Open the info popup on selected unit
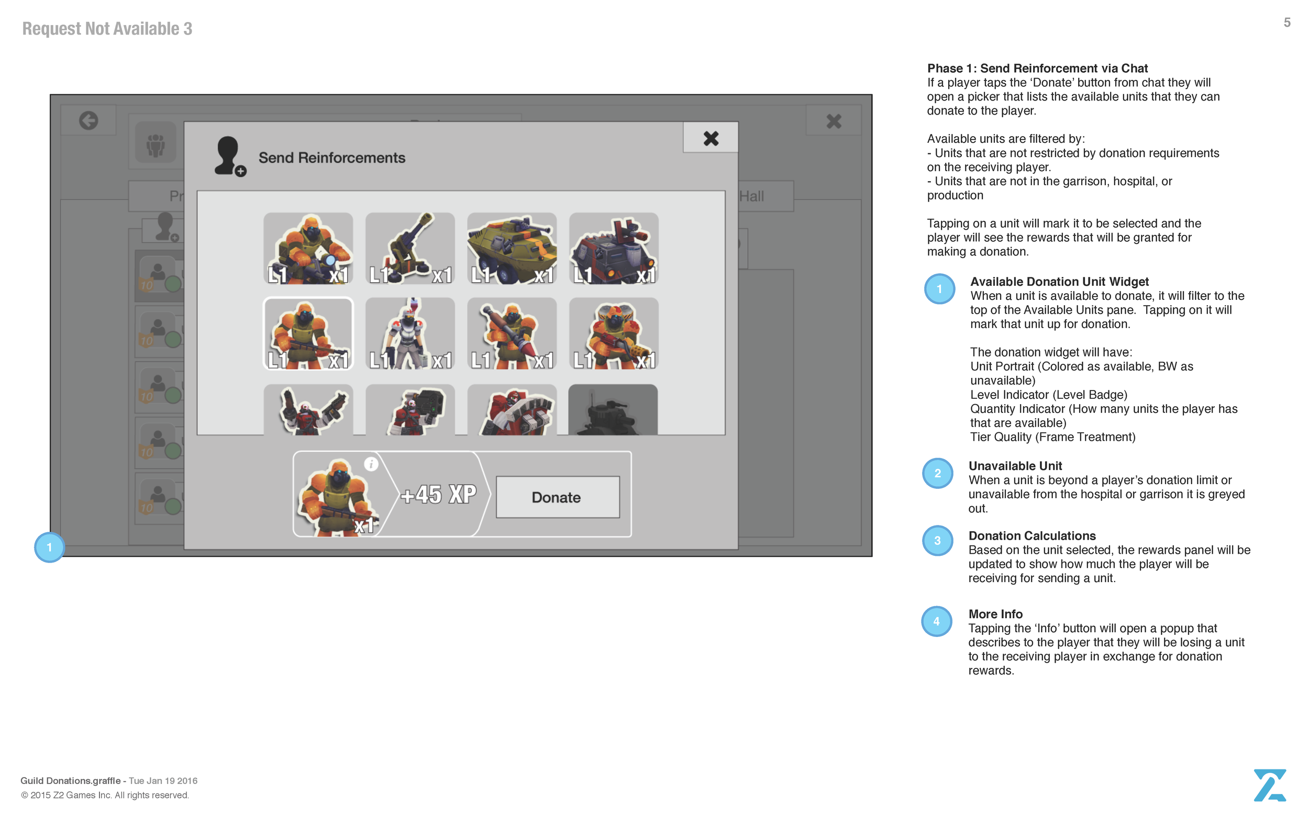The image size is (1309, 817). 371,464
